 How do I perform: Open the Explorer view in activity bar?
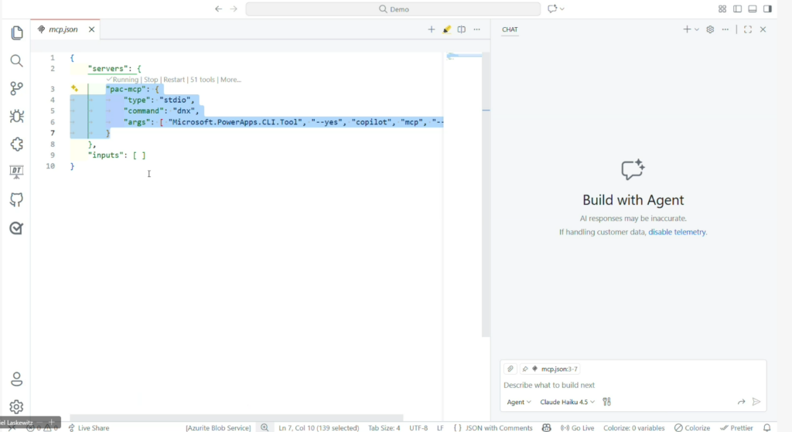point(16,32)
